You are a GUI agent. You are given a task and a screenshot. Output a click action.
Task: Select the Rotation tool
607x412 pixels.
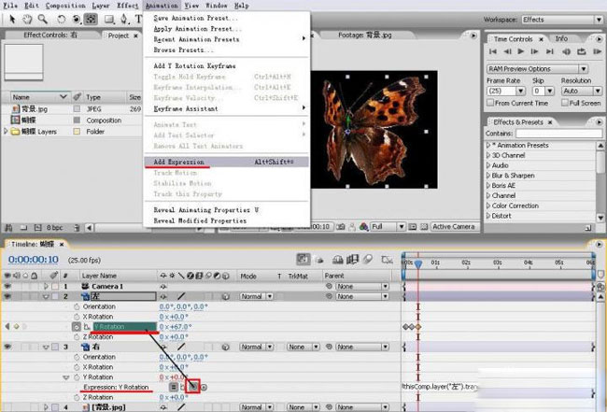coord(61,19)
